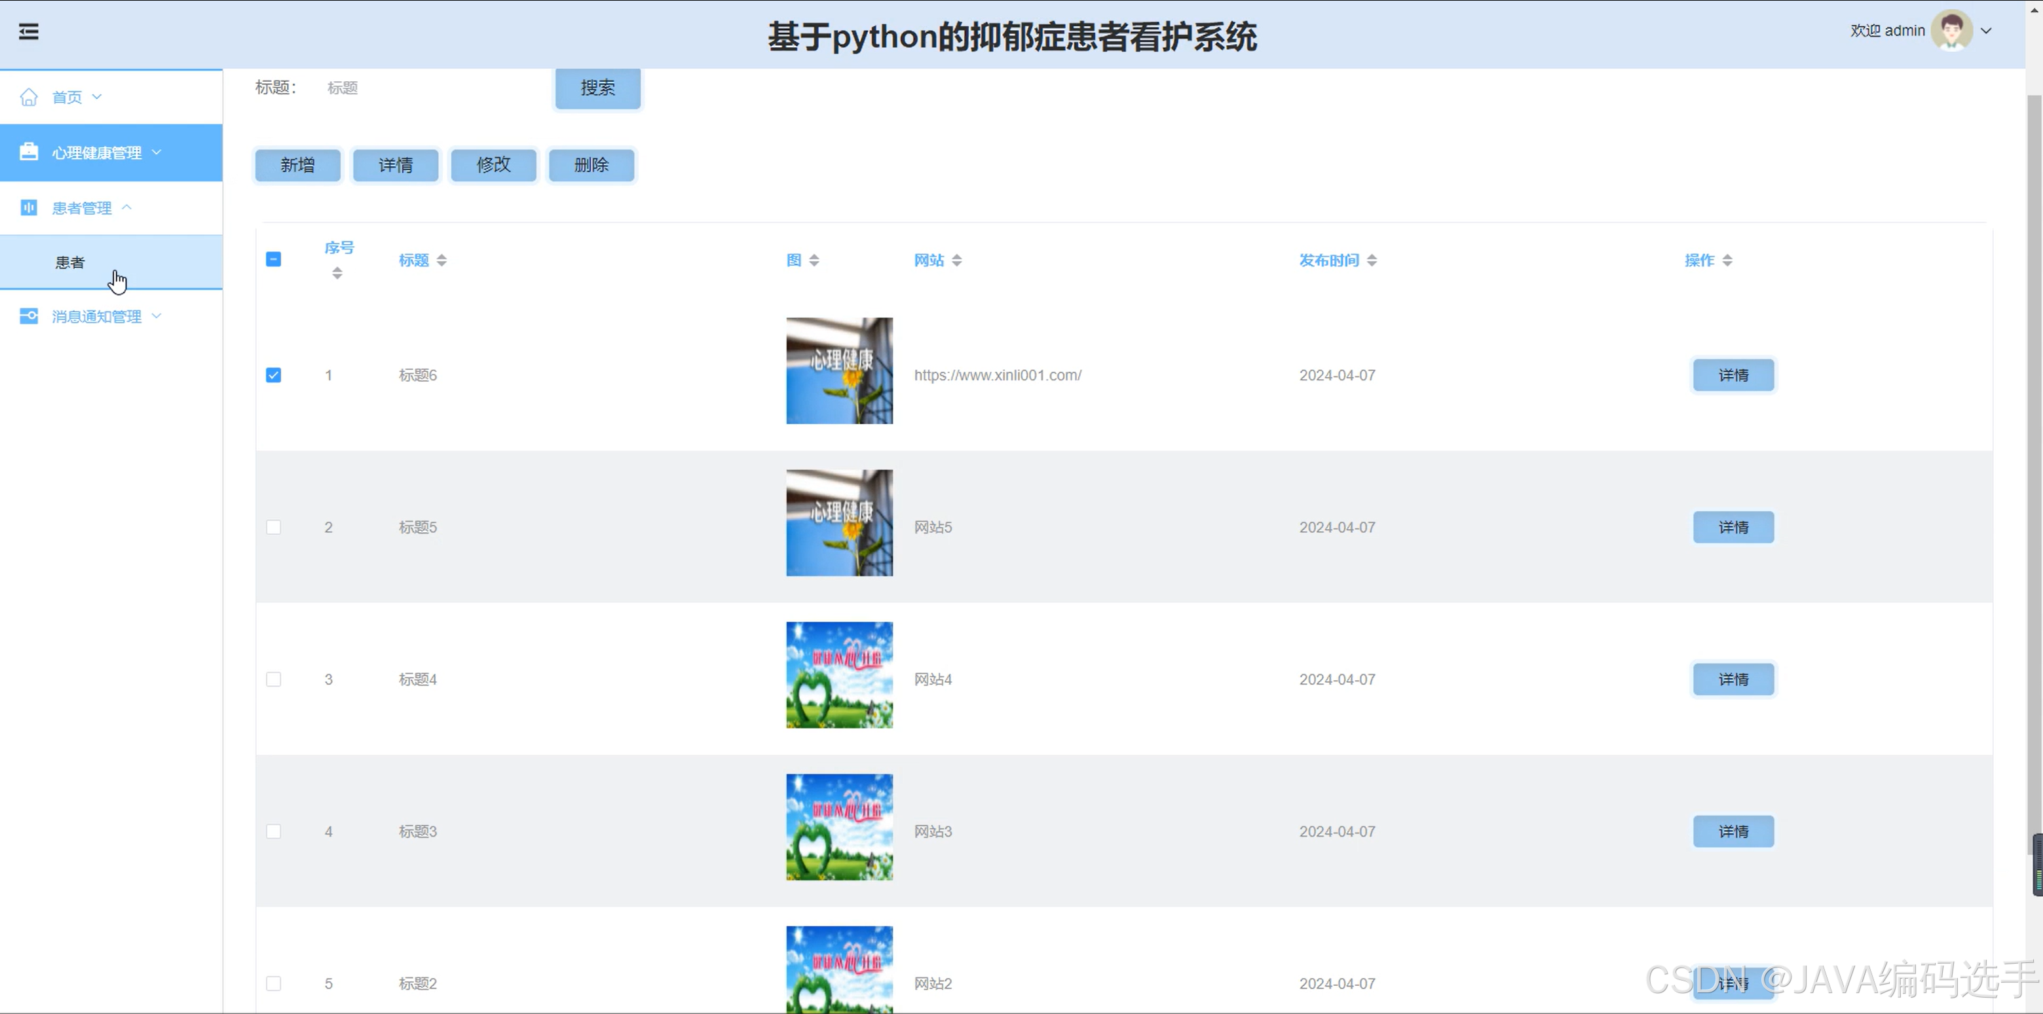Expand the 消息通知管理 menu chevron

[157, 316]
